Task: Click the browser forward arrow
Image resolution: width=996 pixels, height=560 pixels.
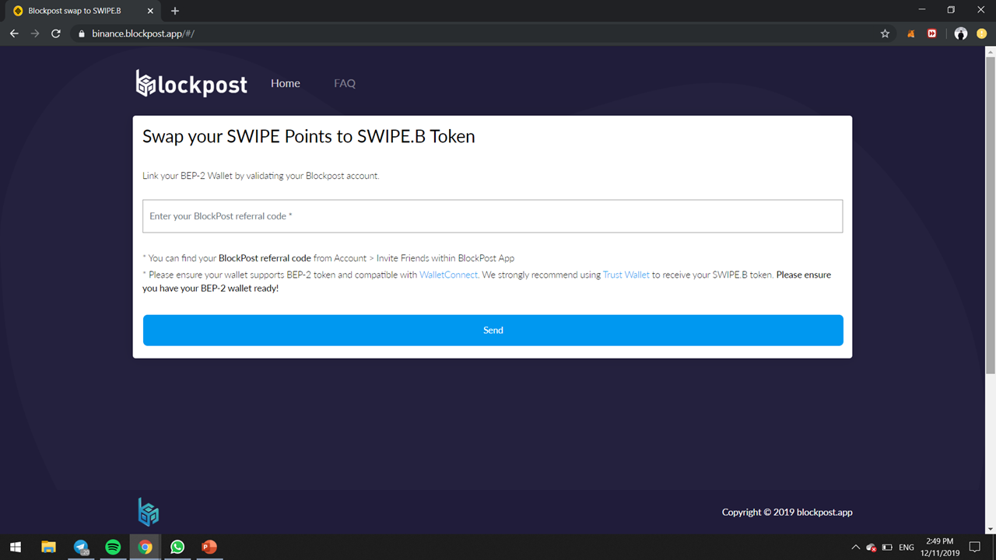Action: [x=35, y=33]
